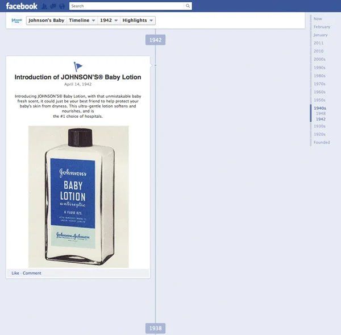Image resolution: width=341 pixels, height=335 pixels.
Task: Focus the Search input field
Action: [127, 6]
